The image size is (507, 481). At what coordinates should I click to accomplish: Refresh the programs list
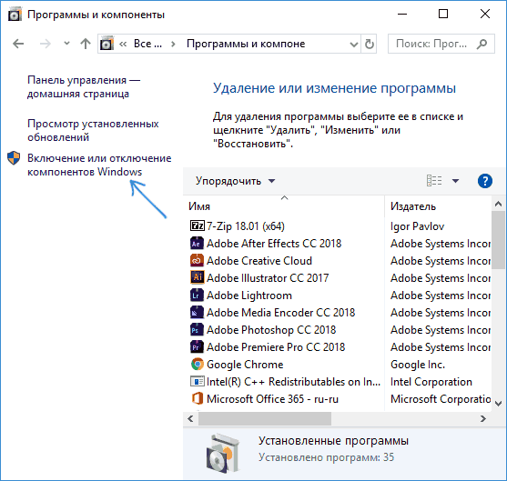click(370, 44)
